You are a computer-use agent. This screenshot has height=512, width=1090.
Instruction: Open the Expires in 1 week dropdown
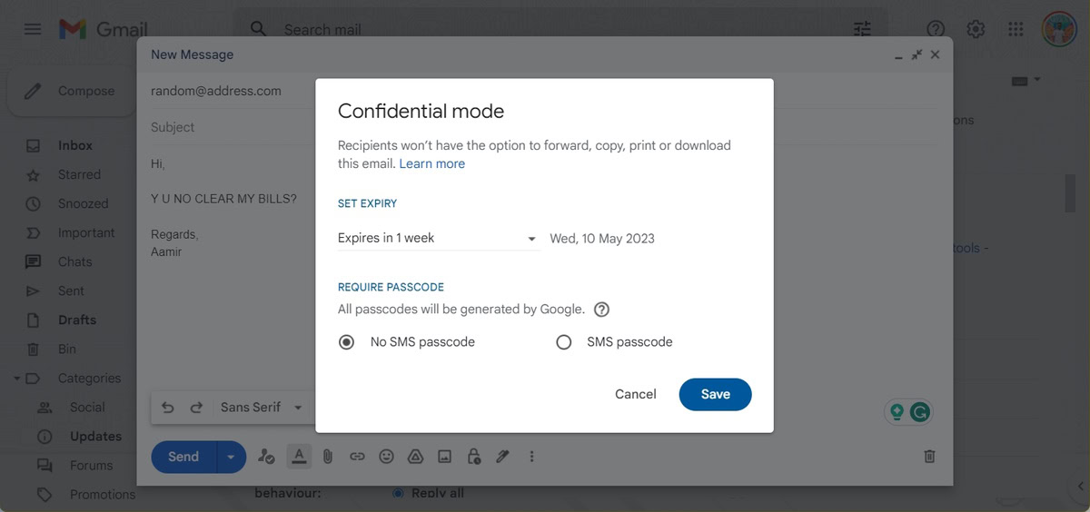pyautogui.click(x=437, y=239)
